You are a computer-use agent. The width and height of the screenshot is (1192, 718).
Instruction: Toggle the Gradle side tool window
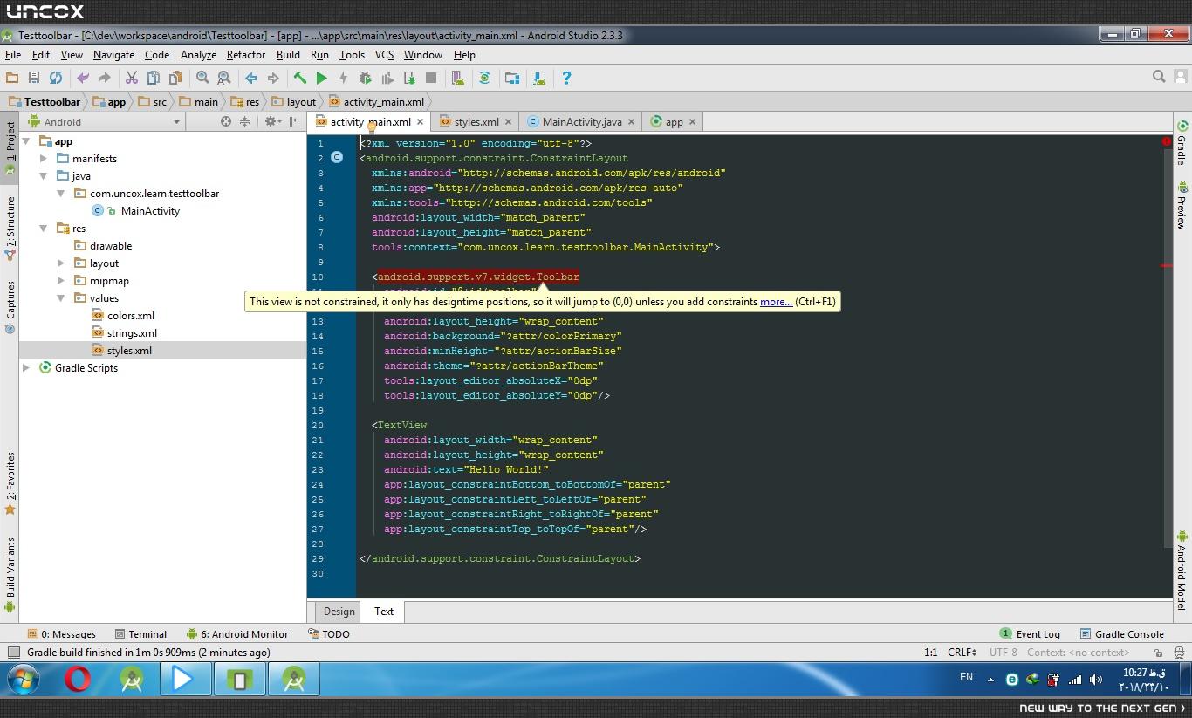point(1182,142)
